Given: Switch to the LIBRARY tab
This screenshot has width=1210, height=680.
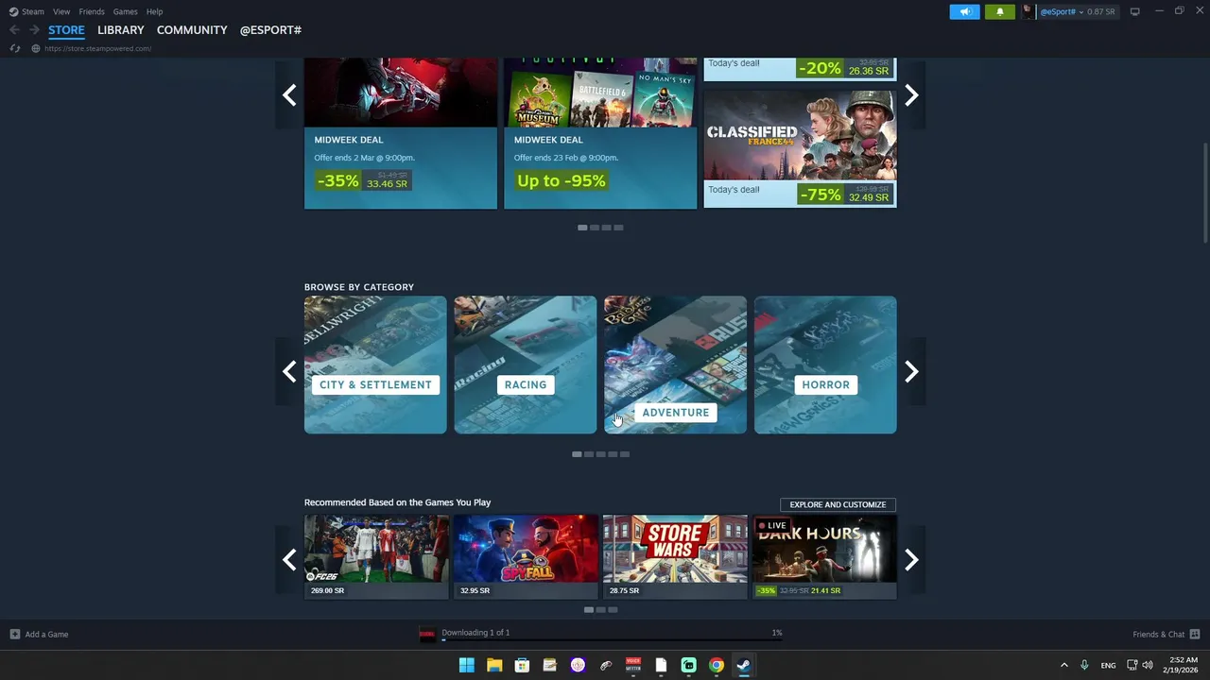Looking at the screenshot, I should coord(121,30).
